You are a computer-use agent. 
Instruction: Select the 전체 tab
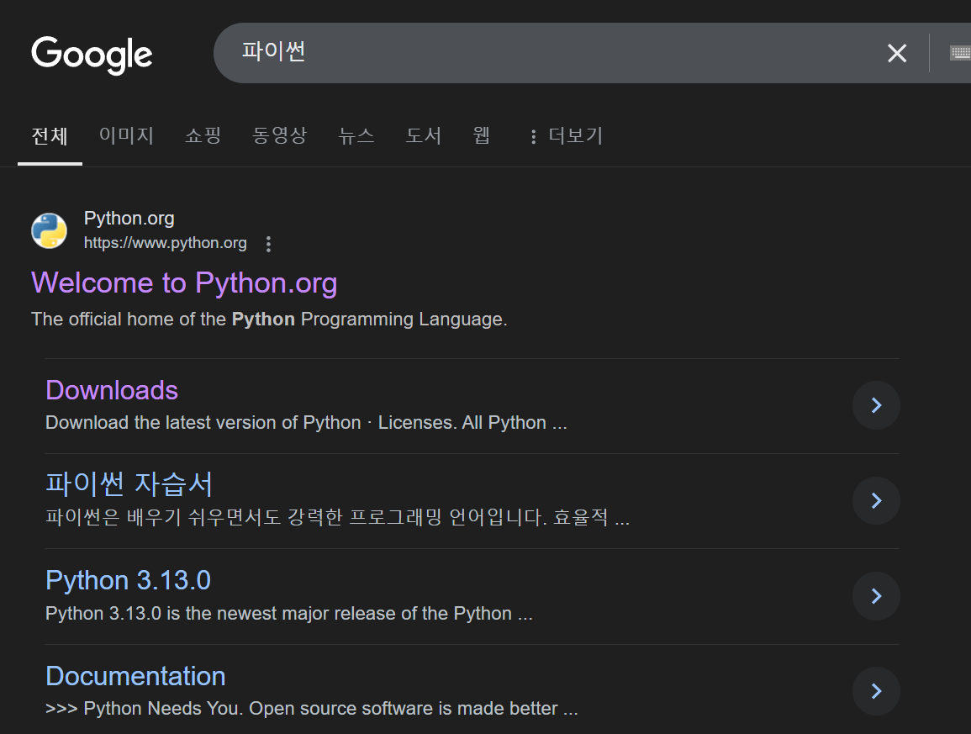[50, 135]
